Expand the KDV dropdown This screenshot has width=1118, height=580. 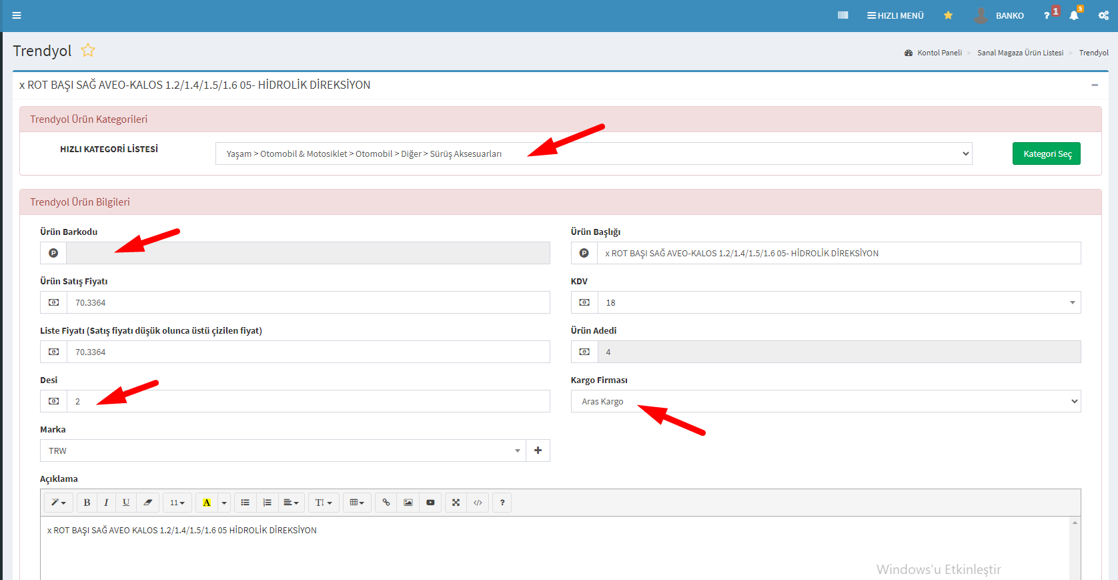point(838,302)
